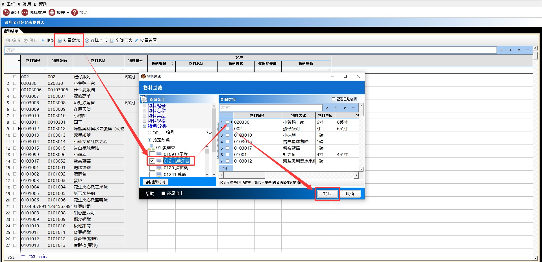
Task: Toggle the 物料类型 filter checkbox
Action: click(144, 116)
